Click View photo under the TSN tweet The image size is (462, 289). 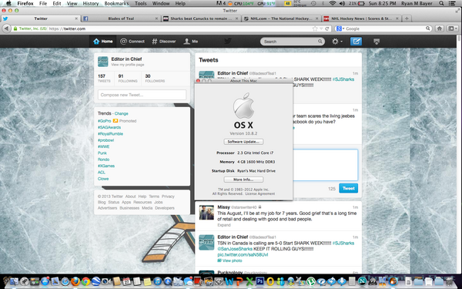(x=229, y=260)
